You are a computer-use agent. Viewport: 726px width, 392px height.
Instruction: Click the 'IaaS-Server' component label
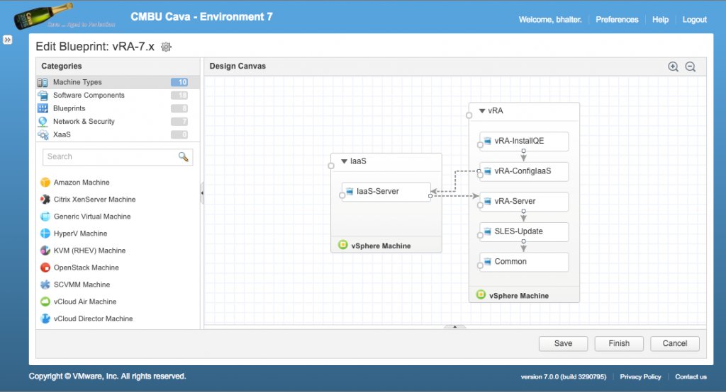point(377,191)
